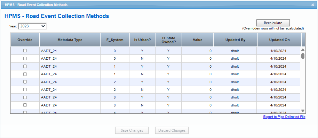Screen dimensions: 318x138
Task: Check Override for F_System 2 urban N row
Action: tap(25, 89)
